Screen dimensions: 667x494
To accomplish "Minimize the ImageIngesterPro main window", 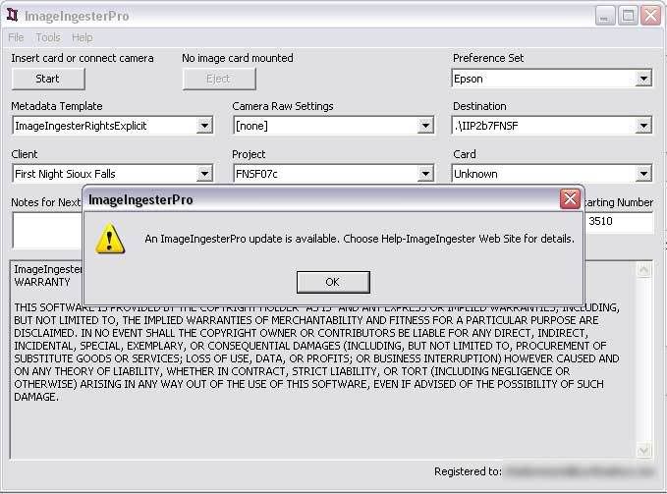I will pos(604,16).
